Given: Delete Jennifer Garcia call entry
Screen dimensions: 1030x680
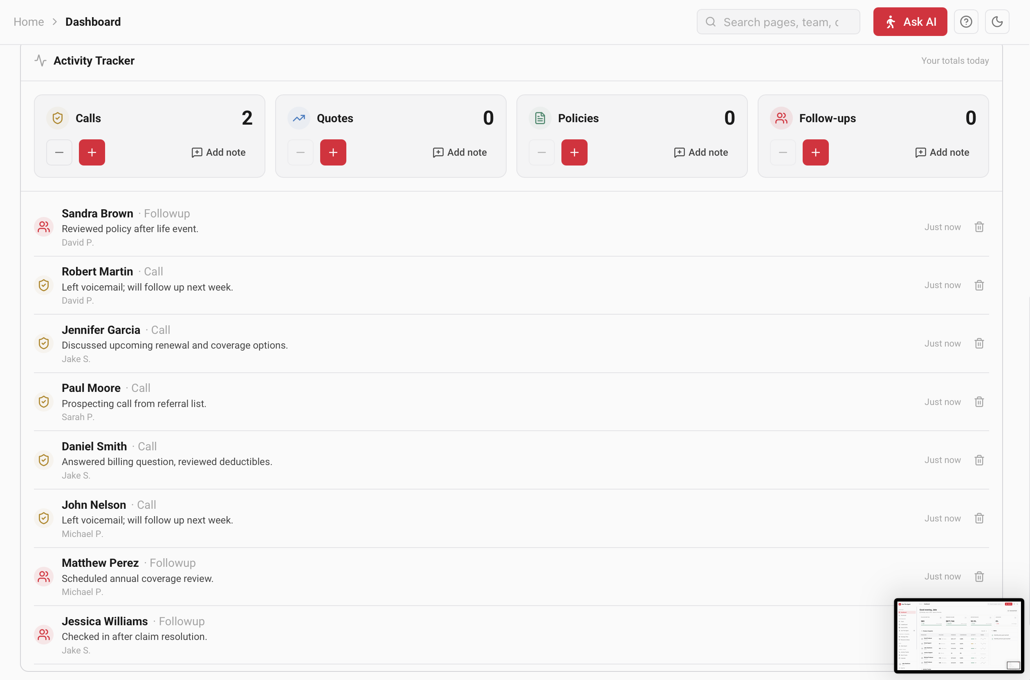Looking at the screenshot, I should [979, 343].
